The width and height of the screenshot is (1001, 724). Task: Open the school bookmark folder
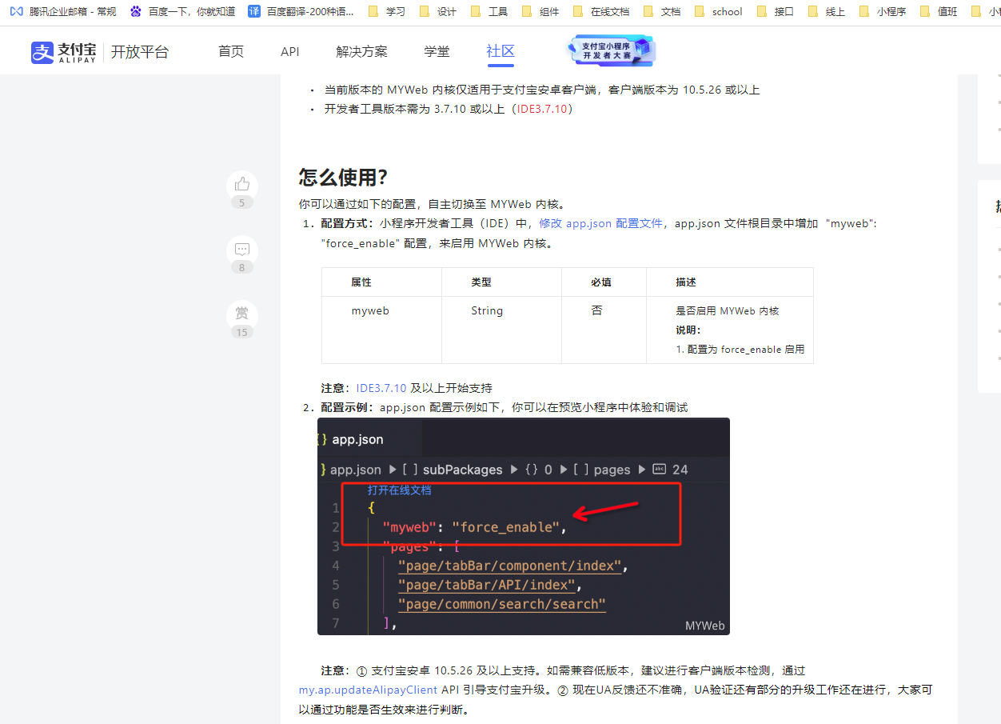click(x=719, y=11)
